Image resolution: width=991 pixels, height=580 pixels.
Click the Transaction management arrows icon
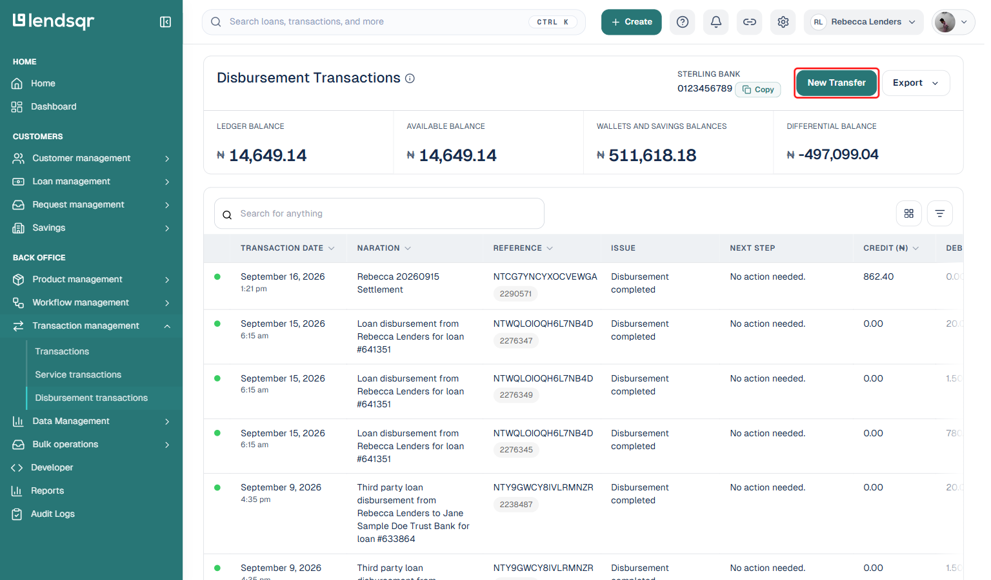pos(19,326)
